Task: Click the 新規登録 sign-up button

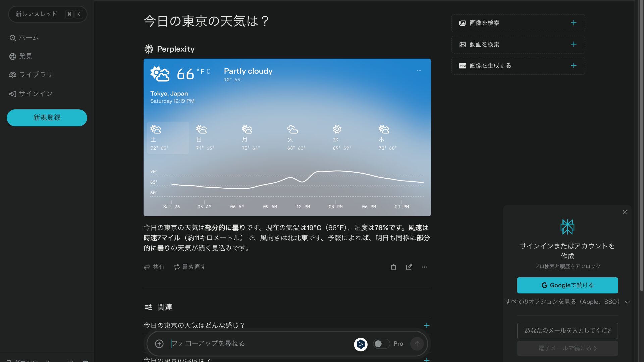Action: click(47, 118)
